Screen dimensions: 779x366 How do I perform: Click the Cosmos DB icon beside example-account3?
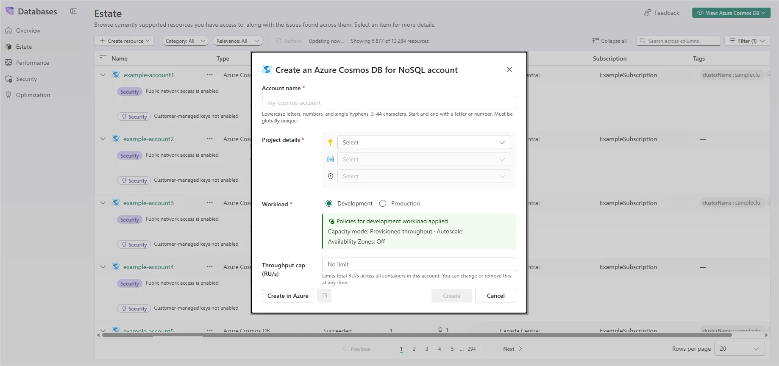[x=115, y=202]
